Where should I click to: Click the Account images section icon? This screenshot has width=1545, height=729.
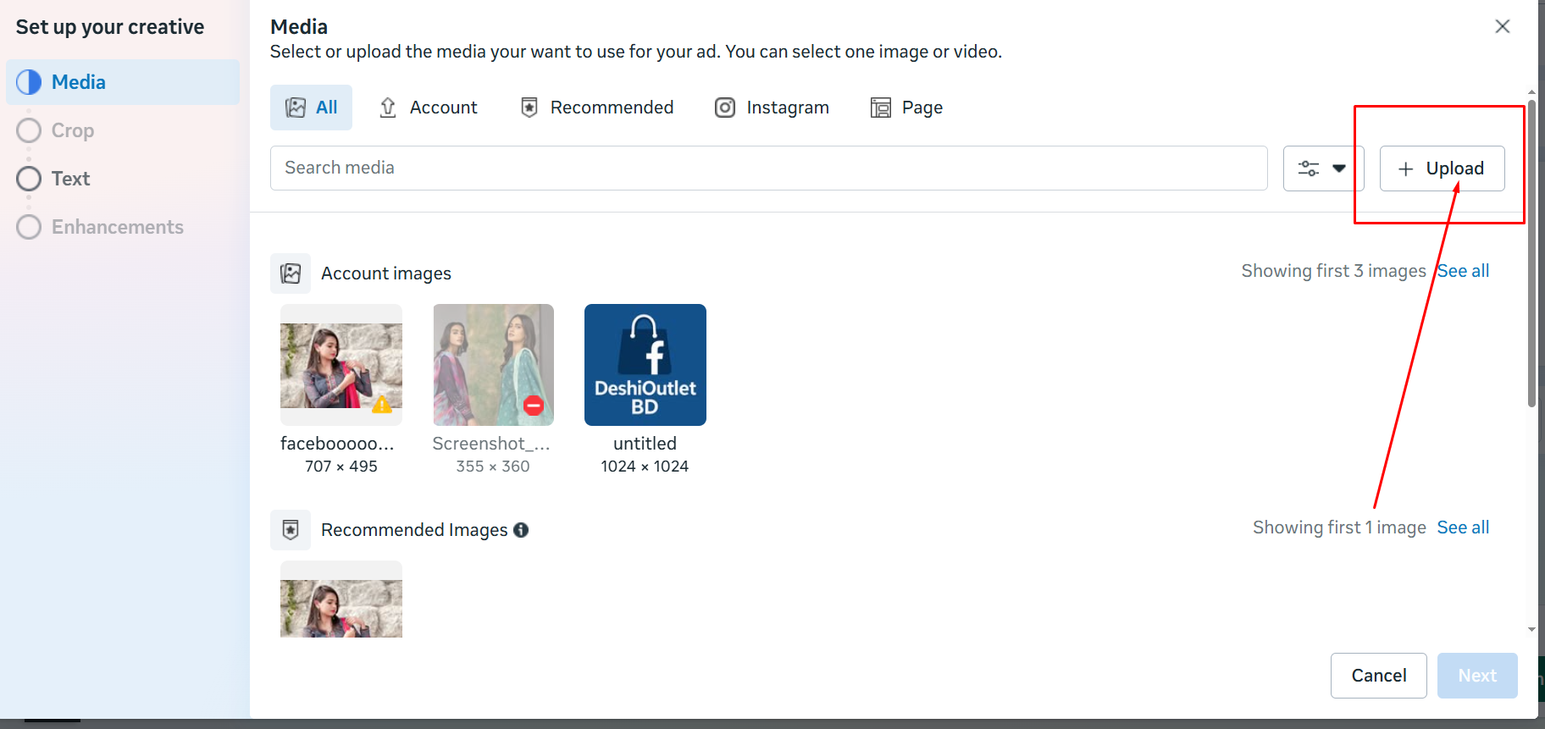pyautogui.click(x=291, y=273)
